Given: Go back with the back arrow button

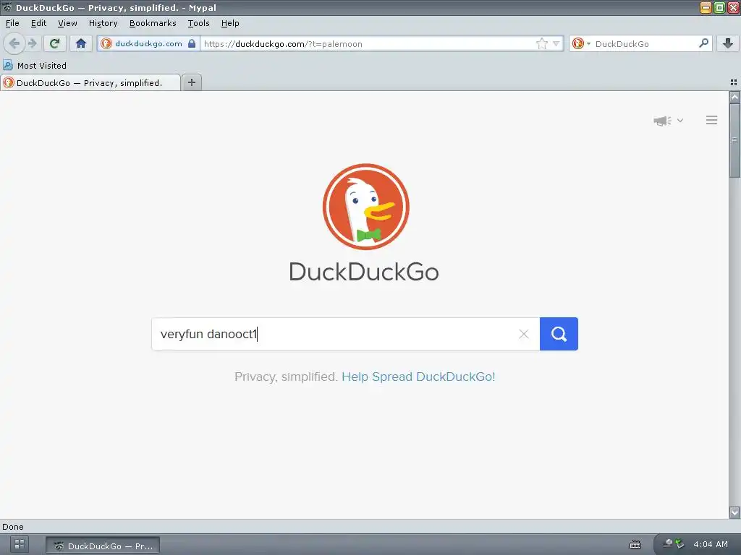Looking at the screenshot, I should (14, 44).
